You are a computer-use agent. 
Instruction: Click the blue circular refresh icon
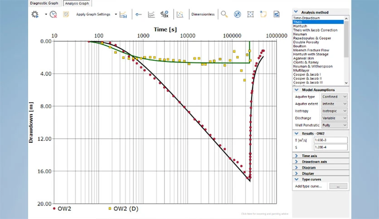pyautogui.click(x=238, y=14)
